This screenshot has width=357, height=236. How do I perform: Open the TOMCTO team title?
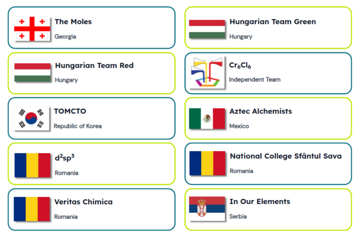tap(70, 111)
